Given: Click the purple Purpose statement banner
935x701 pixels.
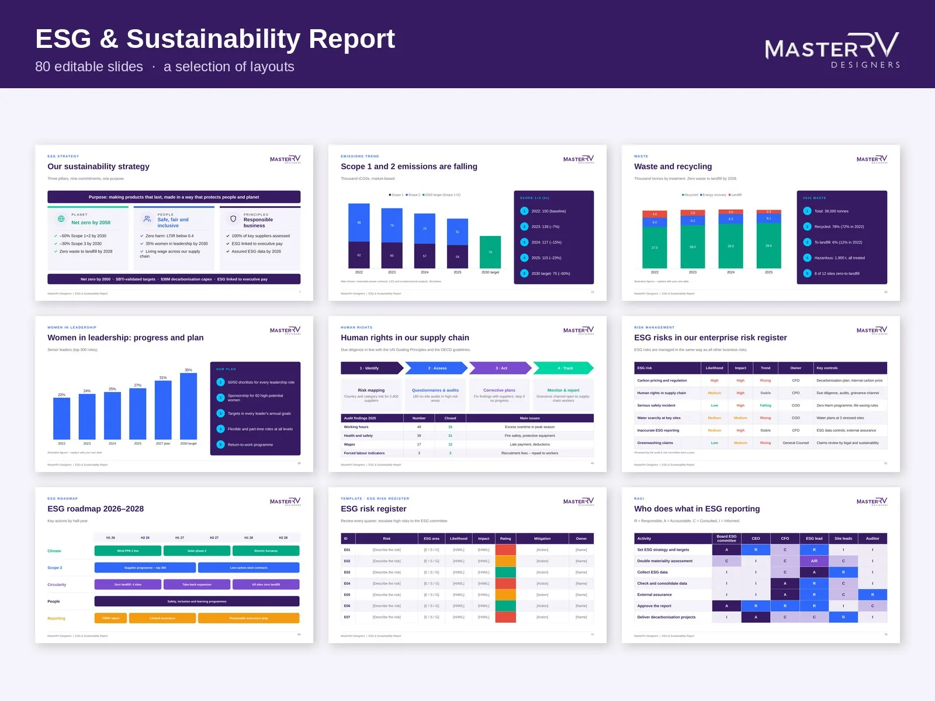Looking at the screenshot, I should tap(174, 197).
